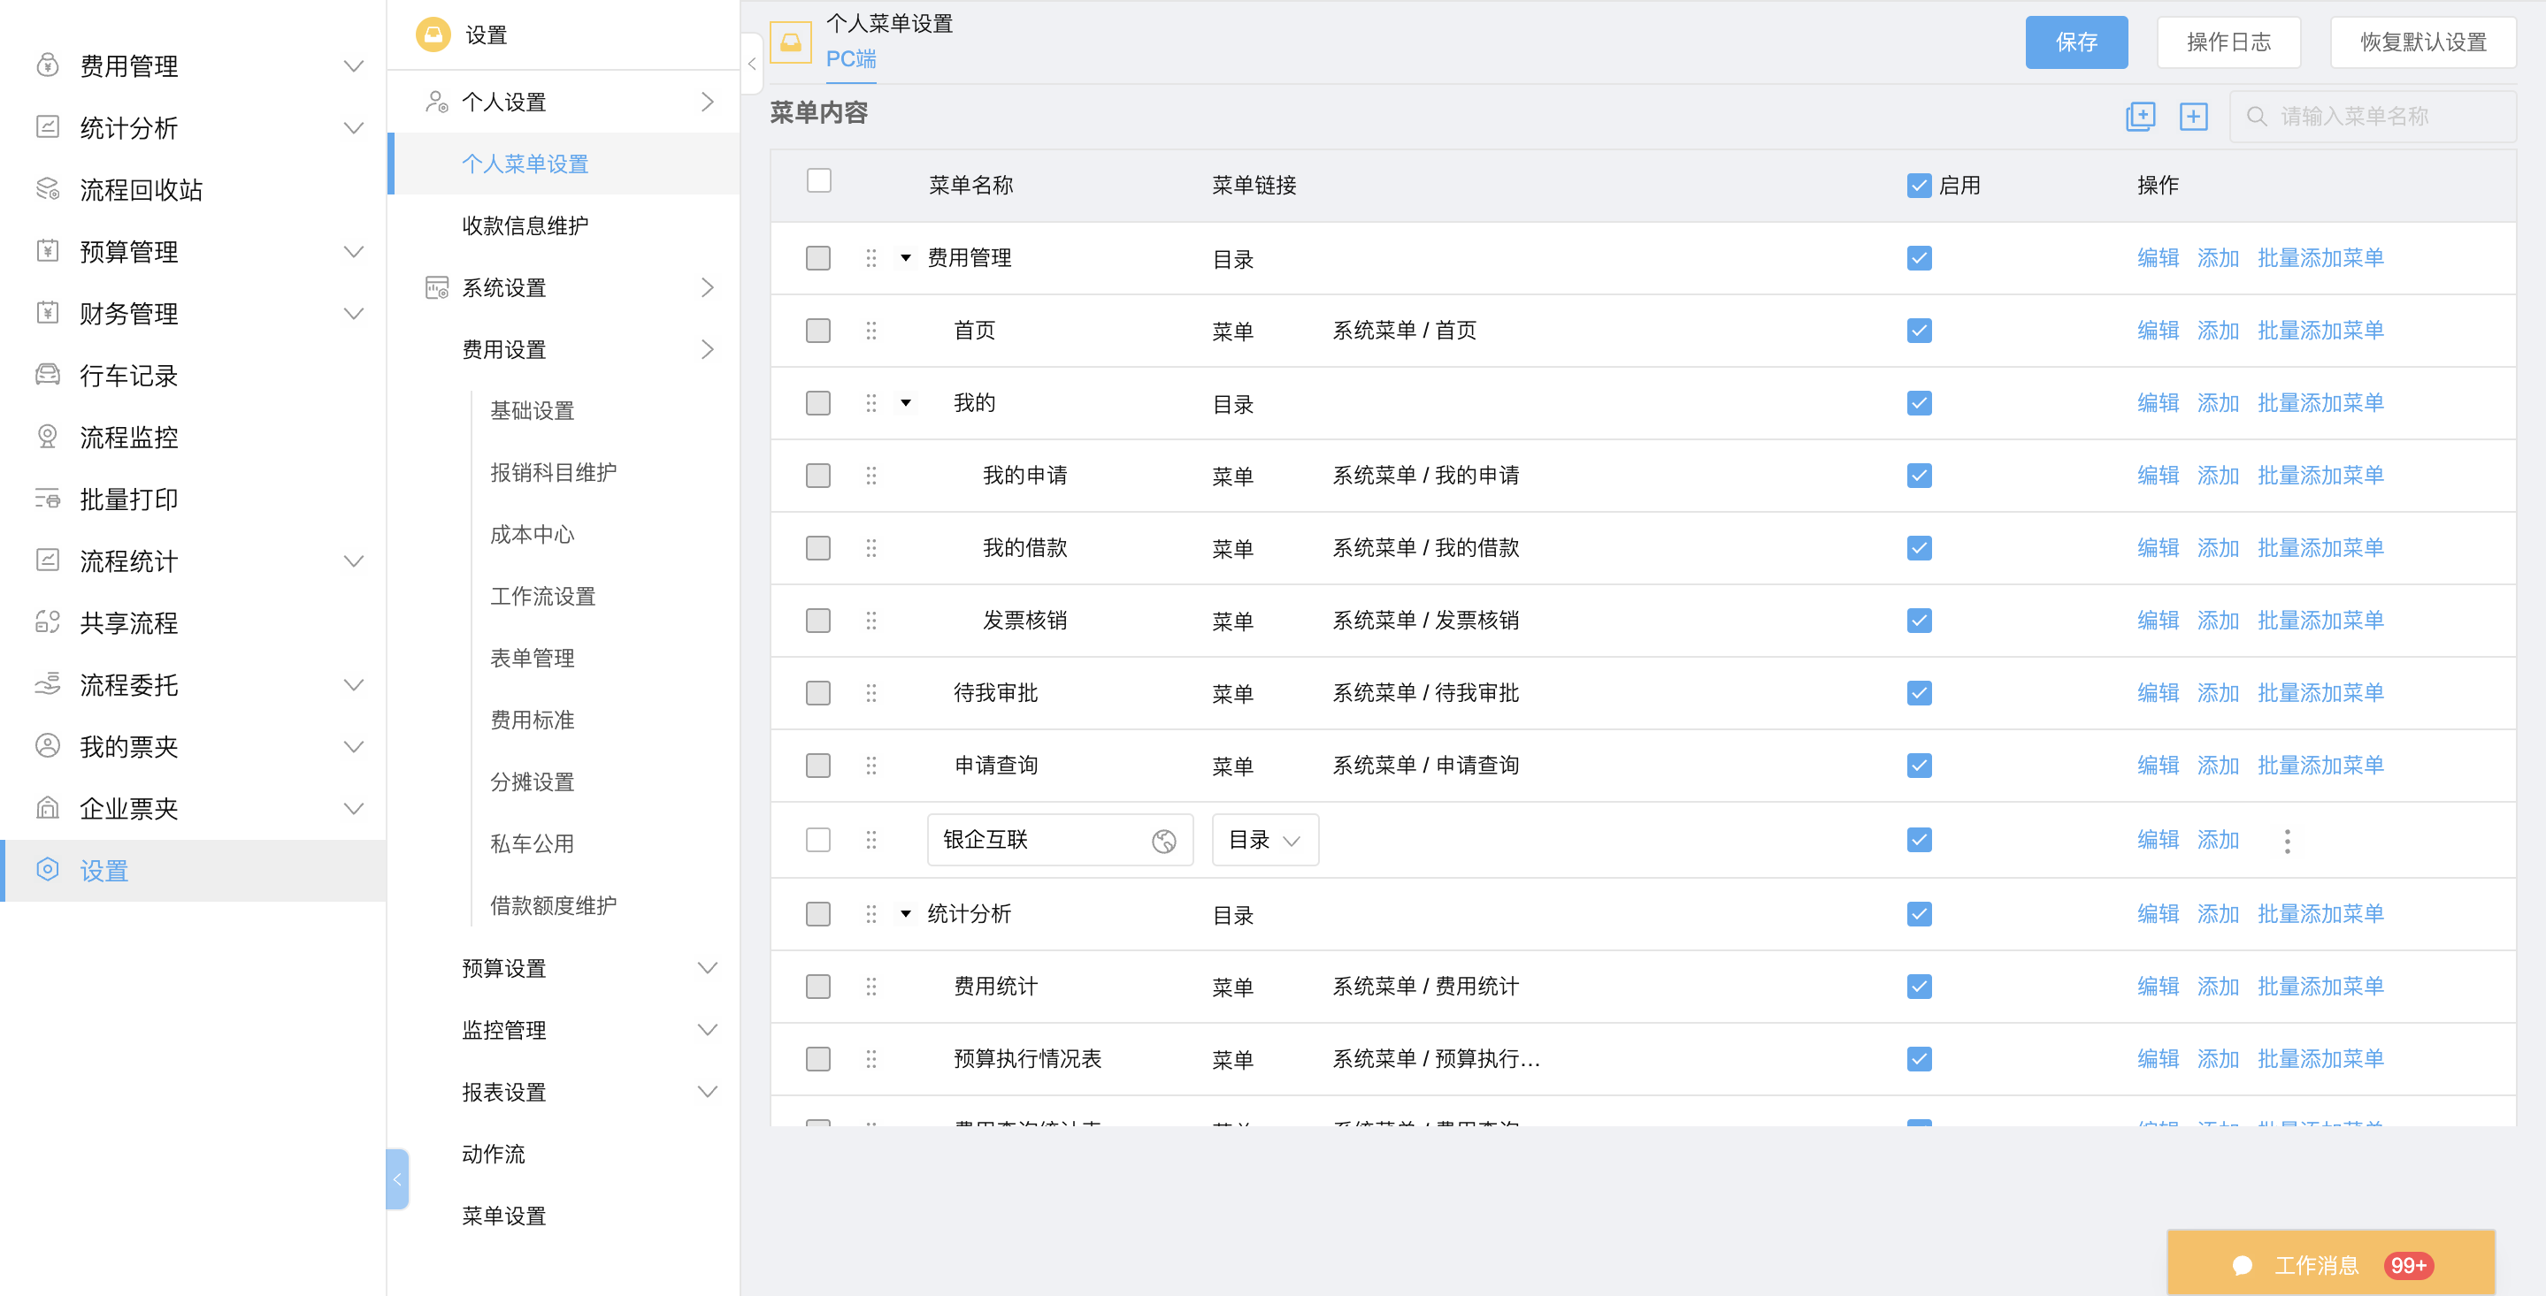Disable the 启用 checkbox for 首页
Screen dimensions: 2546x1296
pos(1919,330)
